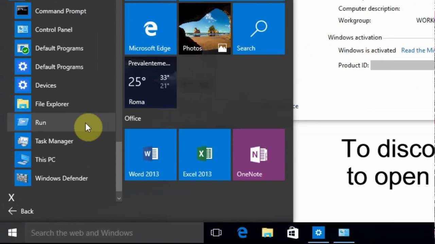Launch File Explorer from the app list
The width and height of the screenshot is (435, 244).
click(61, 104)
